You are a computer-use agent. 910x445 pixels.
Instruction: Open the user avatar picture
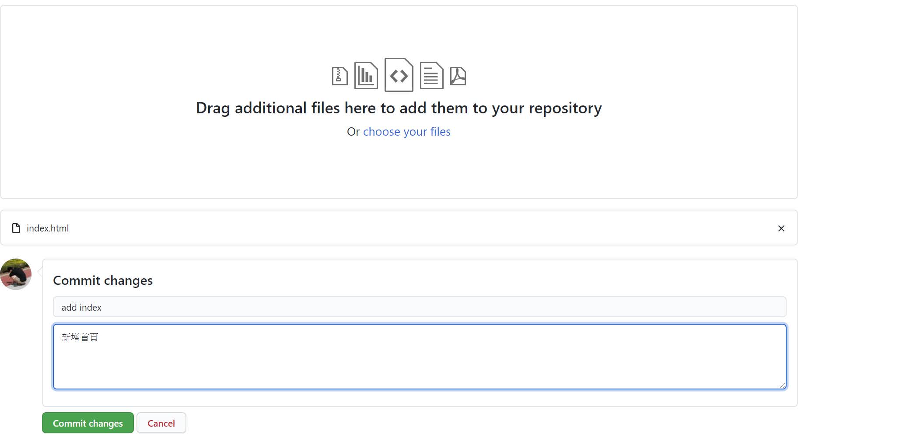[x=16, y=274]
